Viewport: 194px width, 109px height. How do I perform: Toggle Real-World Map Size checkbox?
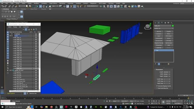point(157,88)
